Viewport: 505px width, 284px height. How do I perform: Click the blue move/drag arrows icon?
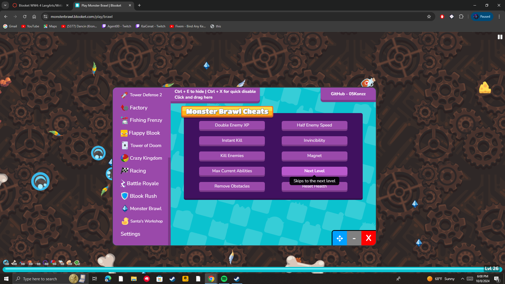tap(340, 238)
